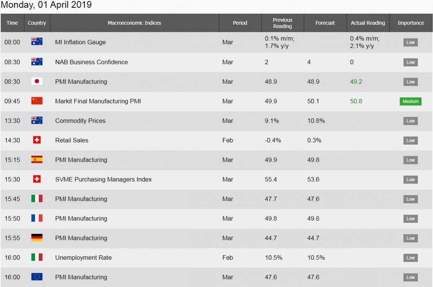Click the Importance column header
The image size is (433, 287).
(x=411, y=23)
